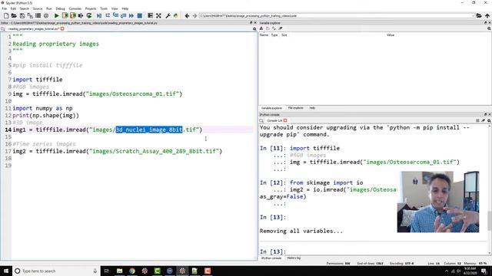Open Variable explorer options search icon
The image size is (492, 276).
click(489, 28)
